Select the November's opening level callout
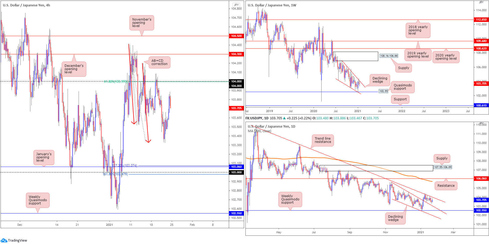The width and height of the screenshot is (489, 244). (142, 23)
